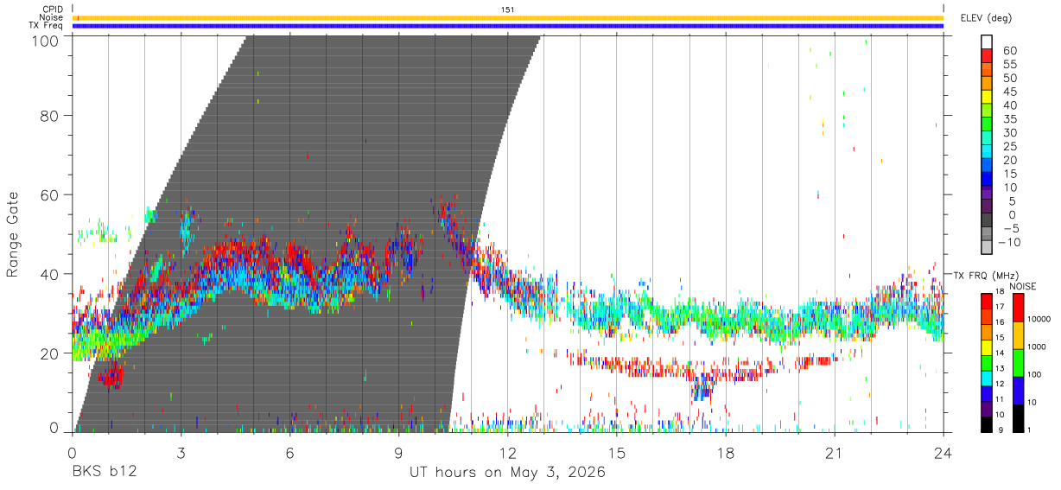Click the -10 label on the elevation colorbar
Viewport: 1061px width, 490px height.
pyautogui.click(x=1011, y=242)
